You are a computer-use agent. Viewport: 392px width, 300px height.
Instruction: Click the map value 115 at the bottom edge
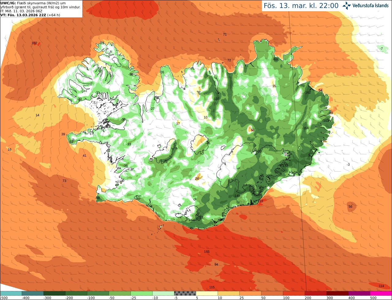[212, 287]
